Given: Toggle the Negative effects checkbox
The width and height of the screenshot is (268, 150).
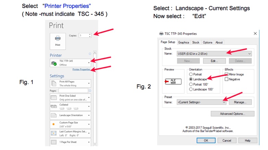Looking at the screenshot, I should 227,79.
